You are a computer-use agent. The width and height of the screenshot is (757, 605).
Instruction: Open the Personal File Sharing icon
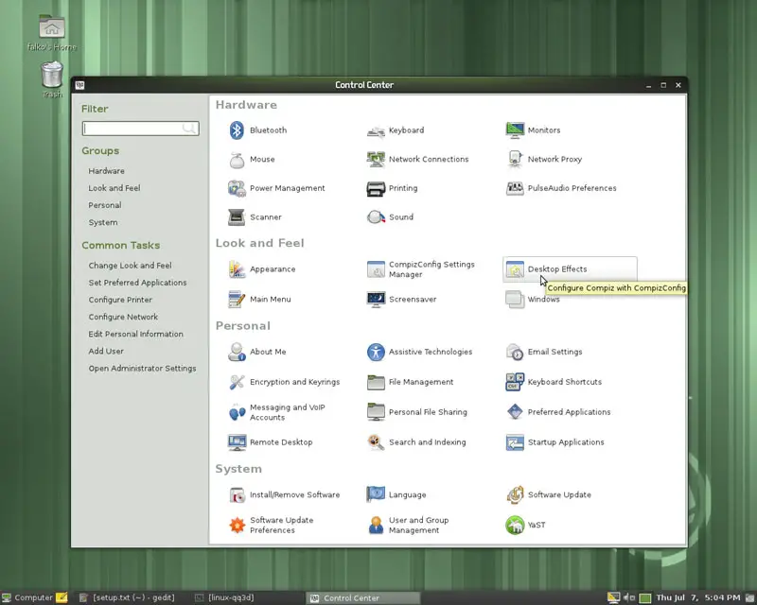pos(376,412)
